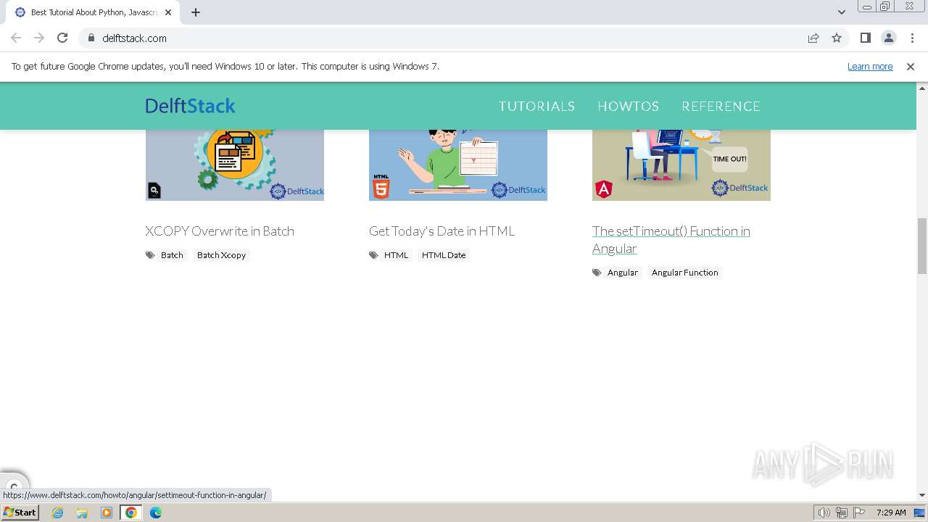Open the Chrome side panel
The width and height of the screenshot is (928, 522).
(865, 38)
